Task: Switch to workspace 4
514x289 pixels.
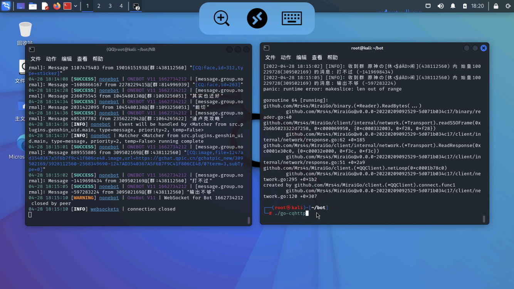Action: click(x=121, y=6)
